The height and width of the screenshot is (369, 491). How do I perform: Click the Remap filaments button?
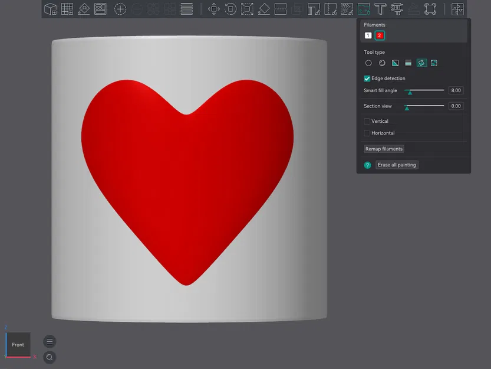384,148
